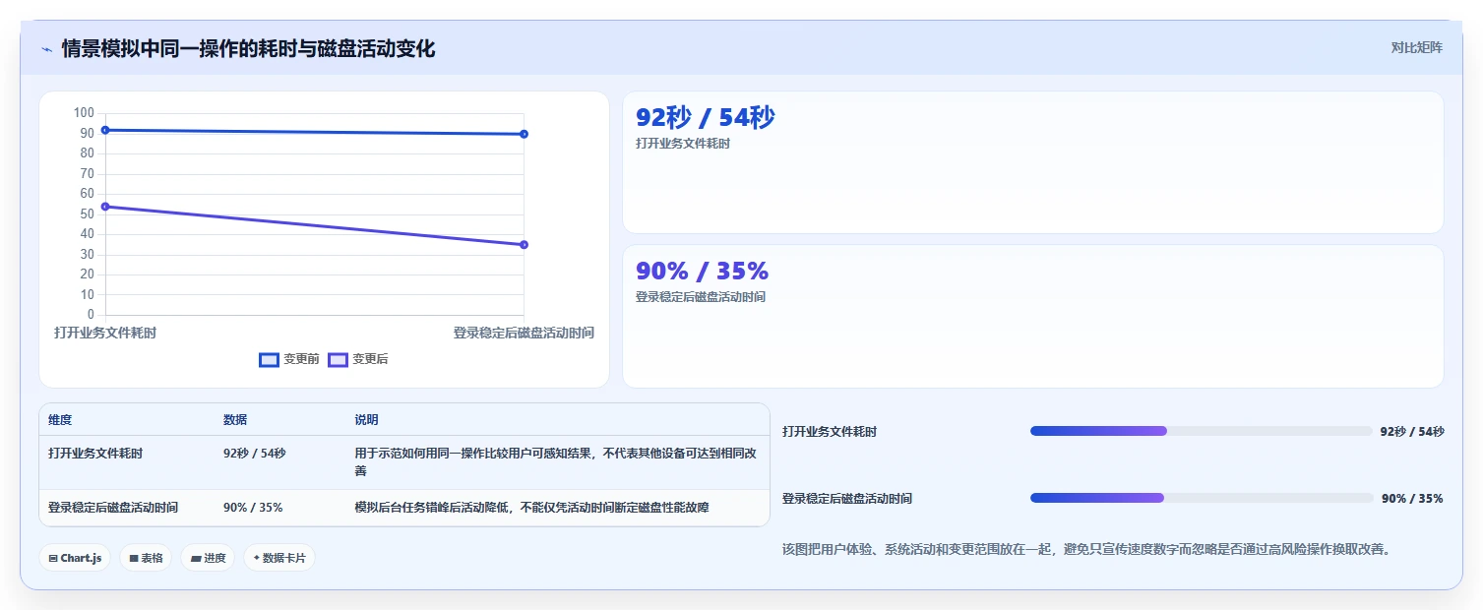Image resolution: width=1483 pixels, height=610 pixels.
Task: Click the 登录稳定后磁盘活动时间 table row cell
Action: [x=113, y=508]
